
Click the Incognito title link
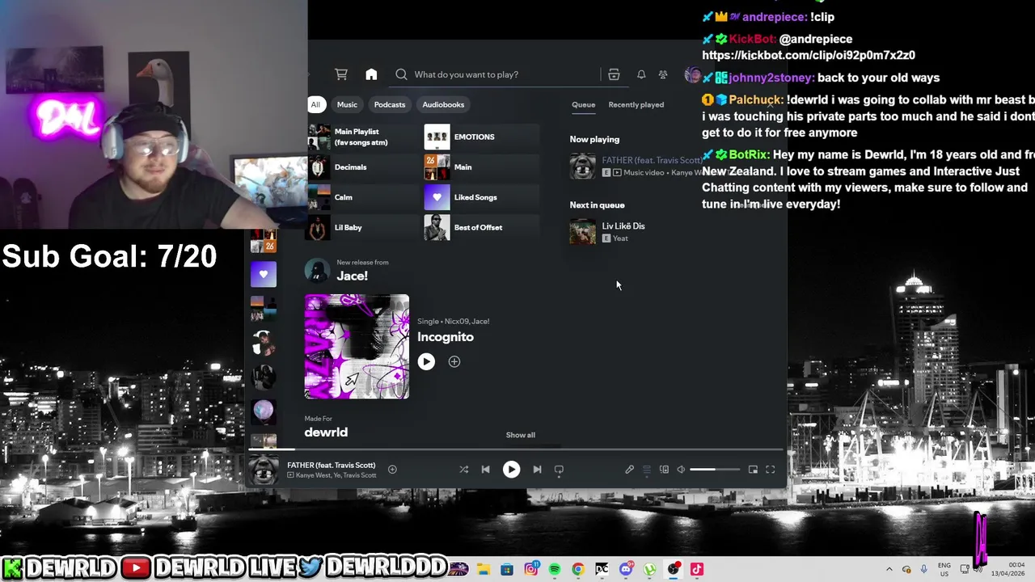(x=446, y=337)
